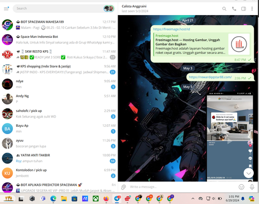Open chat with Andy Ng
Image resolution: width=259 pixels, height=204 pixels.
click(59, 99)
